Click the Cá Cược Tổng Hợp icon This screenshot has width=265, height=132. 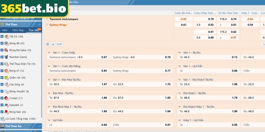3,119
